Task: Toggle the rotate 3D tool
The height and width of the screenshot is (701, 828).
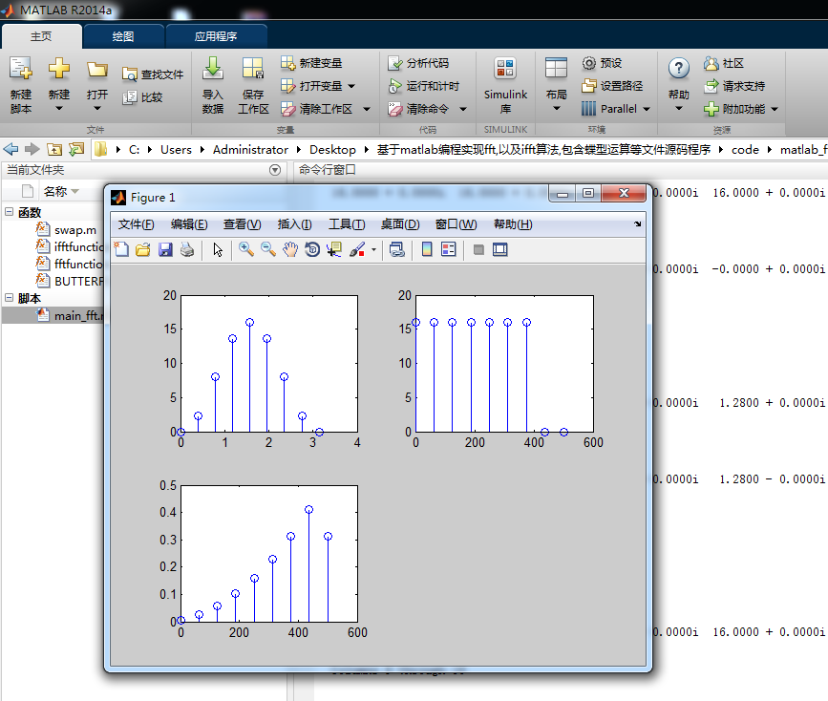Action: coord(312,249)
